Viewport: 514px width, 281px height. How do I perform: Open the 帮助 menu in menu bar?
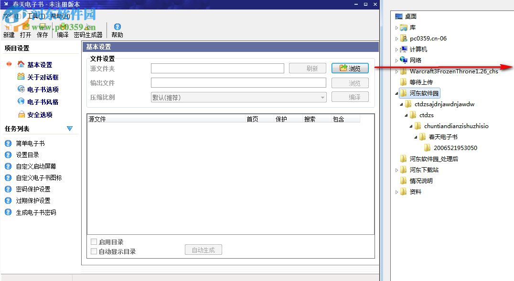pyautogui.click(x=61, y=16)
